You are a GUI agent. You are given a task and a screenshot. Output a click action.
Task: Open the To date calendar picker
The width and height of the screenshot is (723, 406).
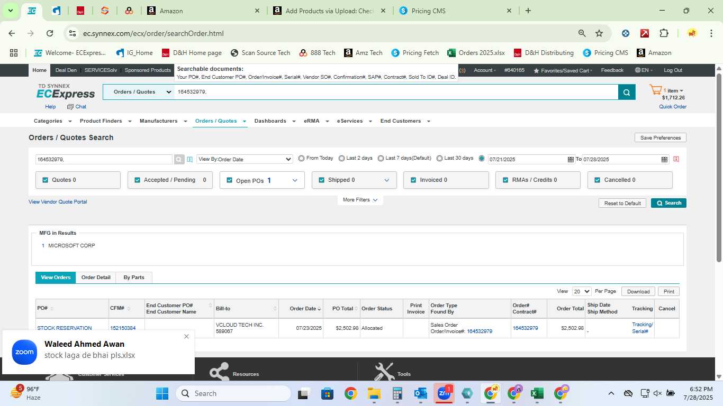(x=664, y=159)
